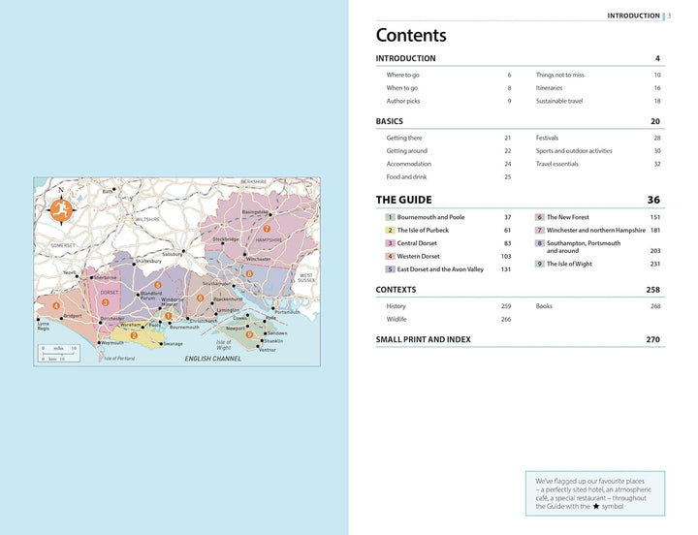Click orange marker 8 below Winchester

pyautogui.click(x=249, y=273)
